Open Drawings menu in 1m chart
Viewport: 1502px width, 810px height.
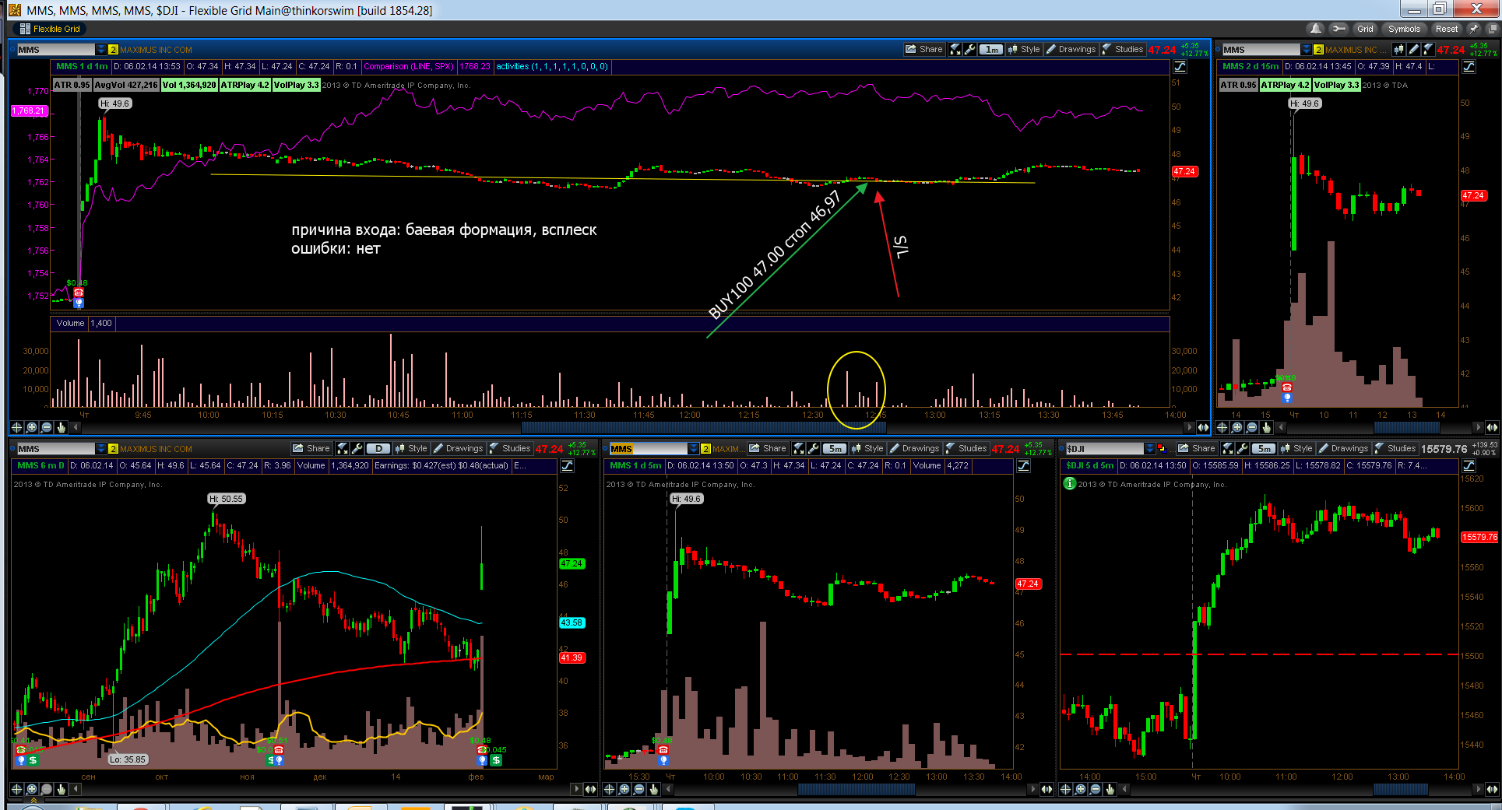(x=1071, y=49)
